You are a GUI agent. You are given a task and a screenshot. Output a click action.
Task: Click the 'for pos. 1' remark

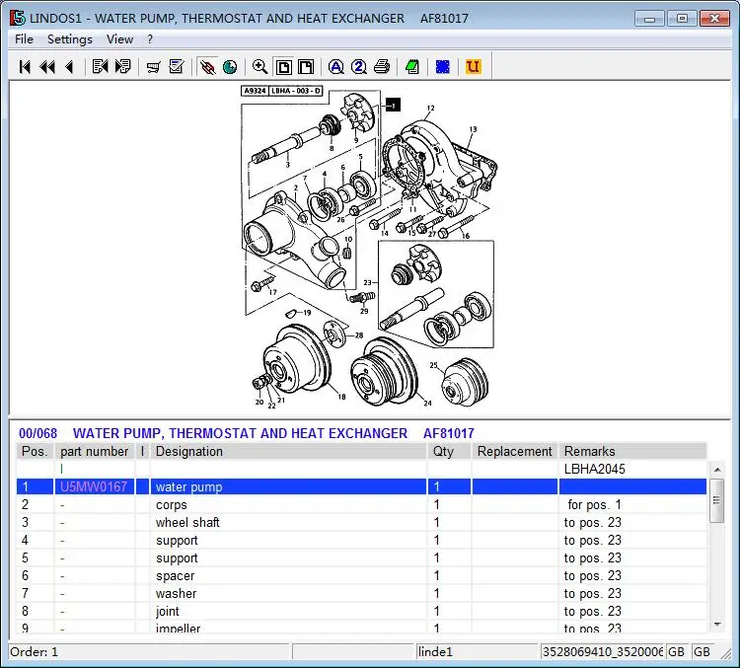point(594,504)
